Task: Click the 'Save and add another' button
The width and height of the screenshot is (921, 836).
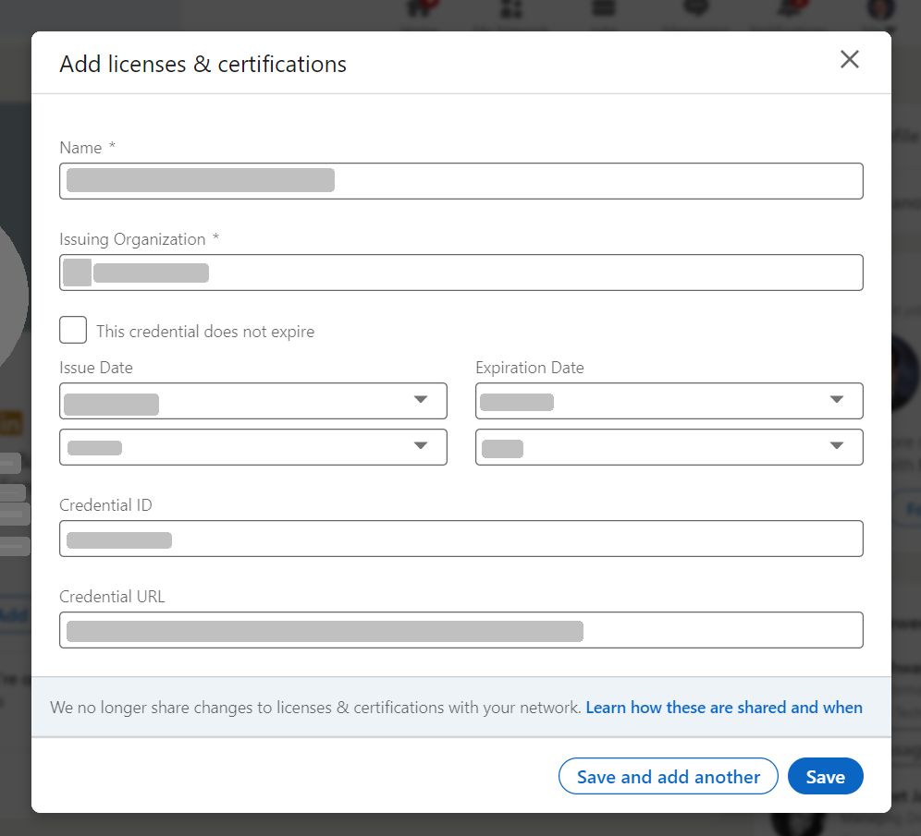Action: tap(669, 776)
